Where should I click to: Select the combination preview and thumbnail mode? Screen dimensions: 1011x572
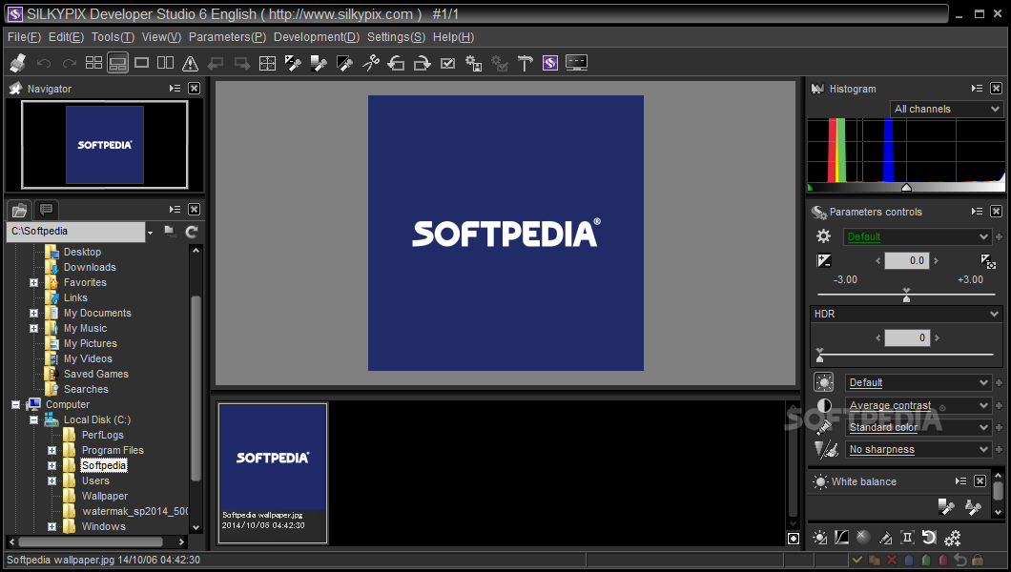(117, 63)
